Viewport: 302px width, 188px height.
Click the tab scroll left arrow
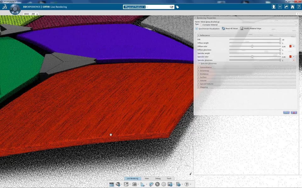tap(297, 14)
